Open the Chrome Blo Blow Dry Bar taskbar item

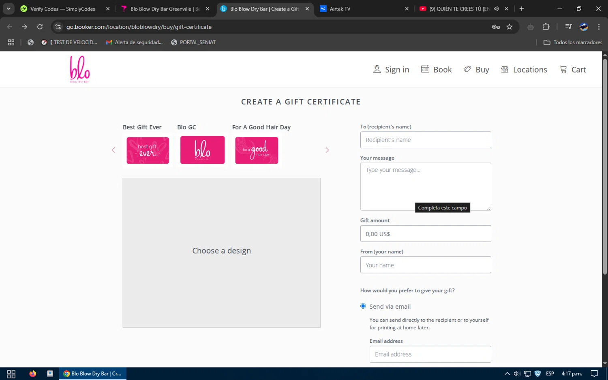click(93, 374)
